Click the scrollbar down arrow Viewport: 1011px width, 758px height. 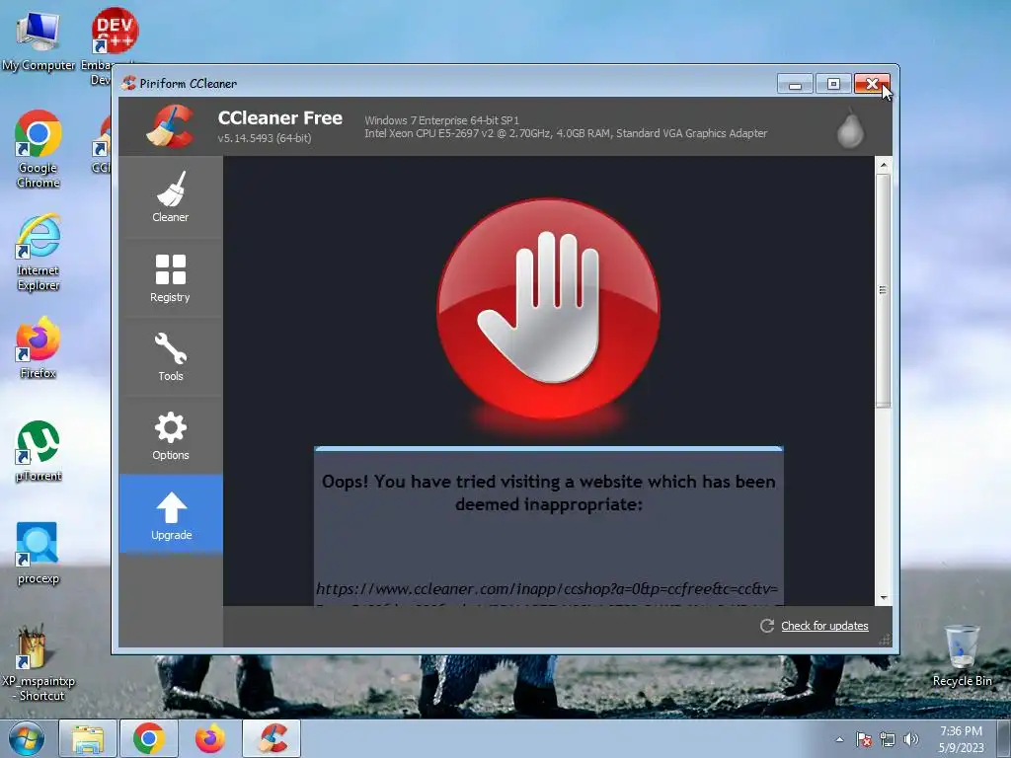click(884, 597)
